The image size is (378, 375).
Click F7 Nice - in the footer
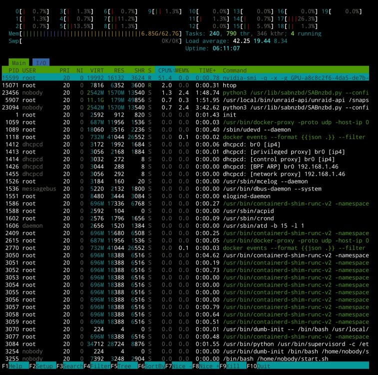[x=179, y=366]
